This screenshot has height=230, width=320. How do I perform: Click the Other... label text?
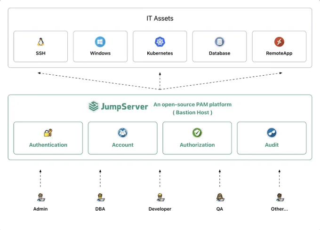coord(280,209)
